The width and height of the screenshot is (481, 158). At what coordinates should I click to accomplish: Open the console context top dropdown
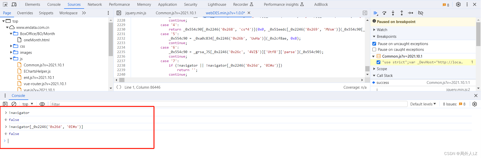click(x=28, y=104)
